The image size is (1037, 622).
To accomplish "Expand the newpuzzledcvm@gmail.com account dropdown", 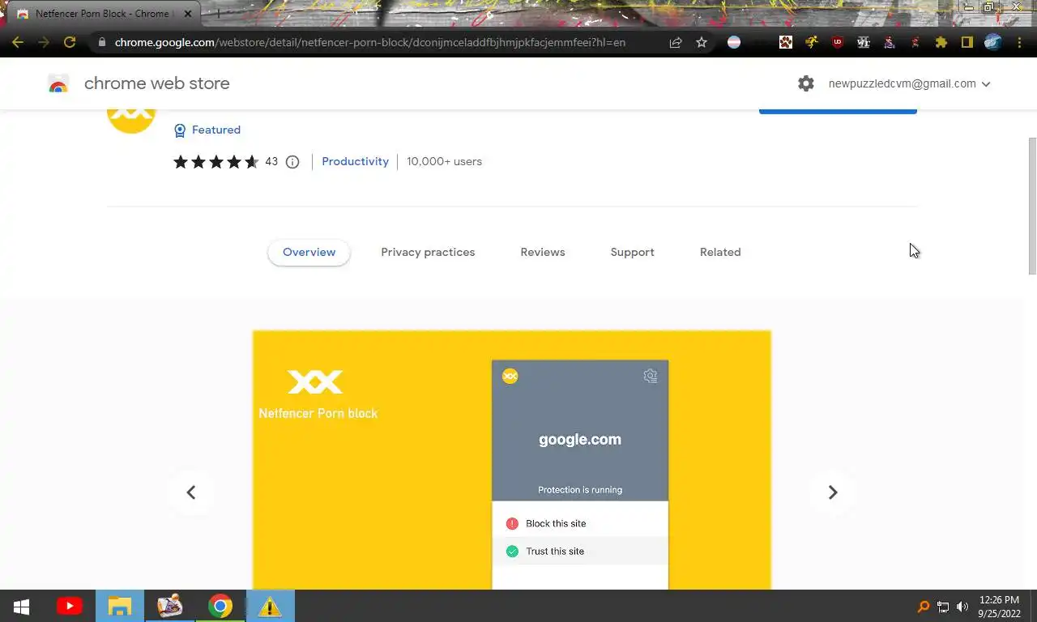I will (910, 83).
